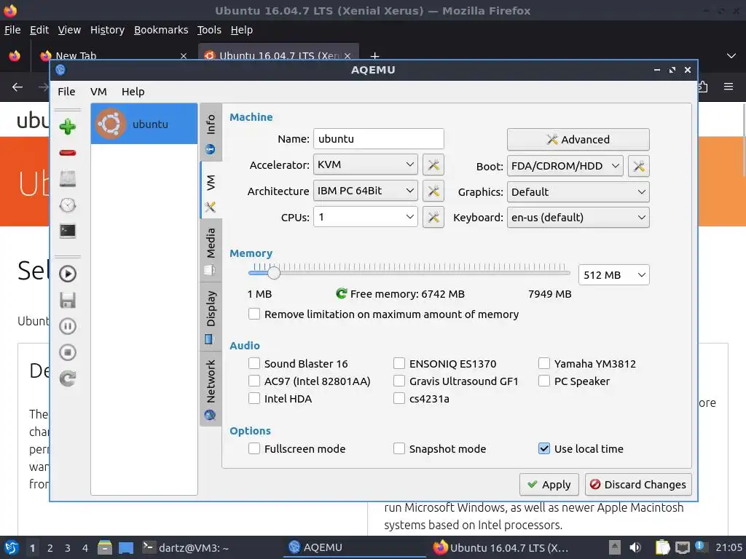746x559 pixels.
Task: Click Firefox back arrow button
Action: (17, 87)
